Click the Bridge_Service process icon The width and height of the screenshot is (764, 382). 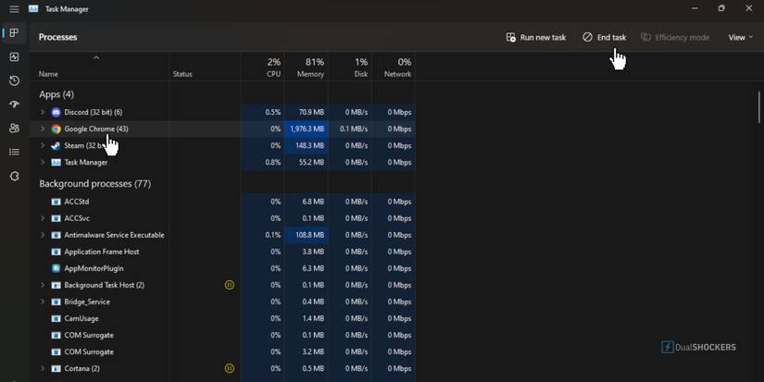click(56, 302)
